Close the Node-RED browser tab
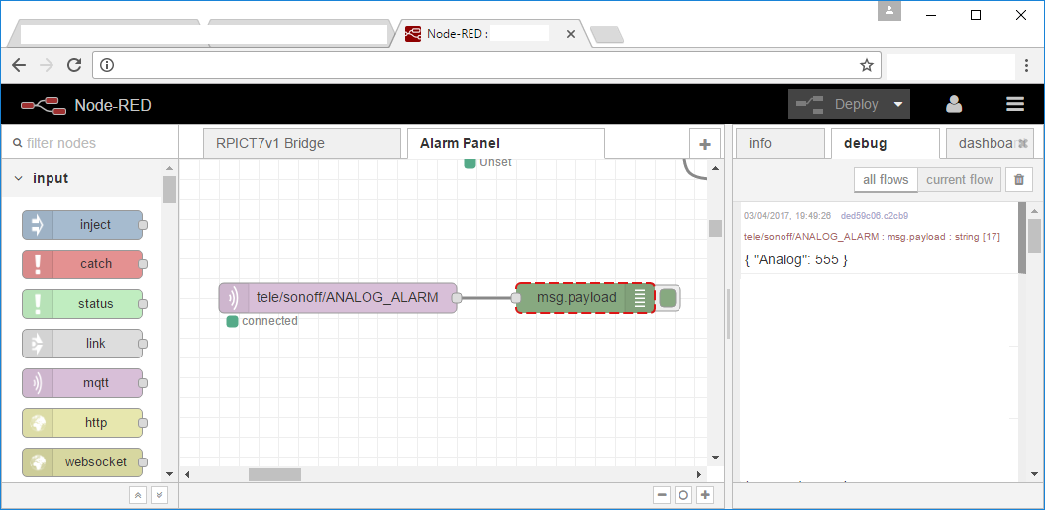The height and width of the screenshot is (510, 1045). pyautogui.click(x=570, y=34)
